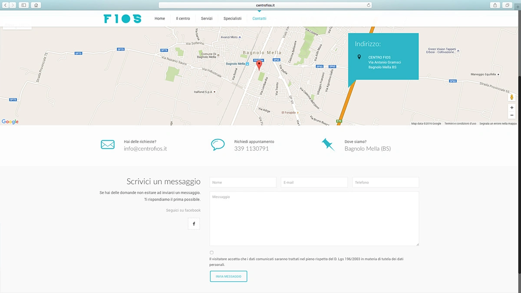Screen dimensions: 521x293
Task: Open Termini e condizioni d'uso link
Action: pyautogui.click(x=460, y=123)
